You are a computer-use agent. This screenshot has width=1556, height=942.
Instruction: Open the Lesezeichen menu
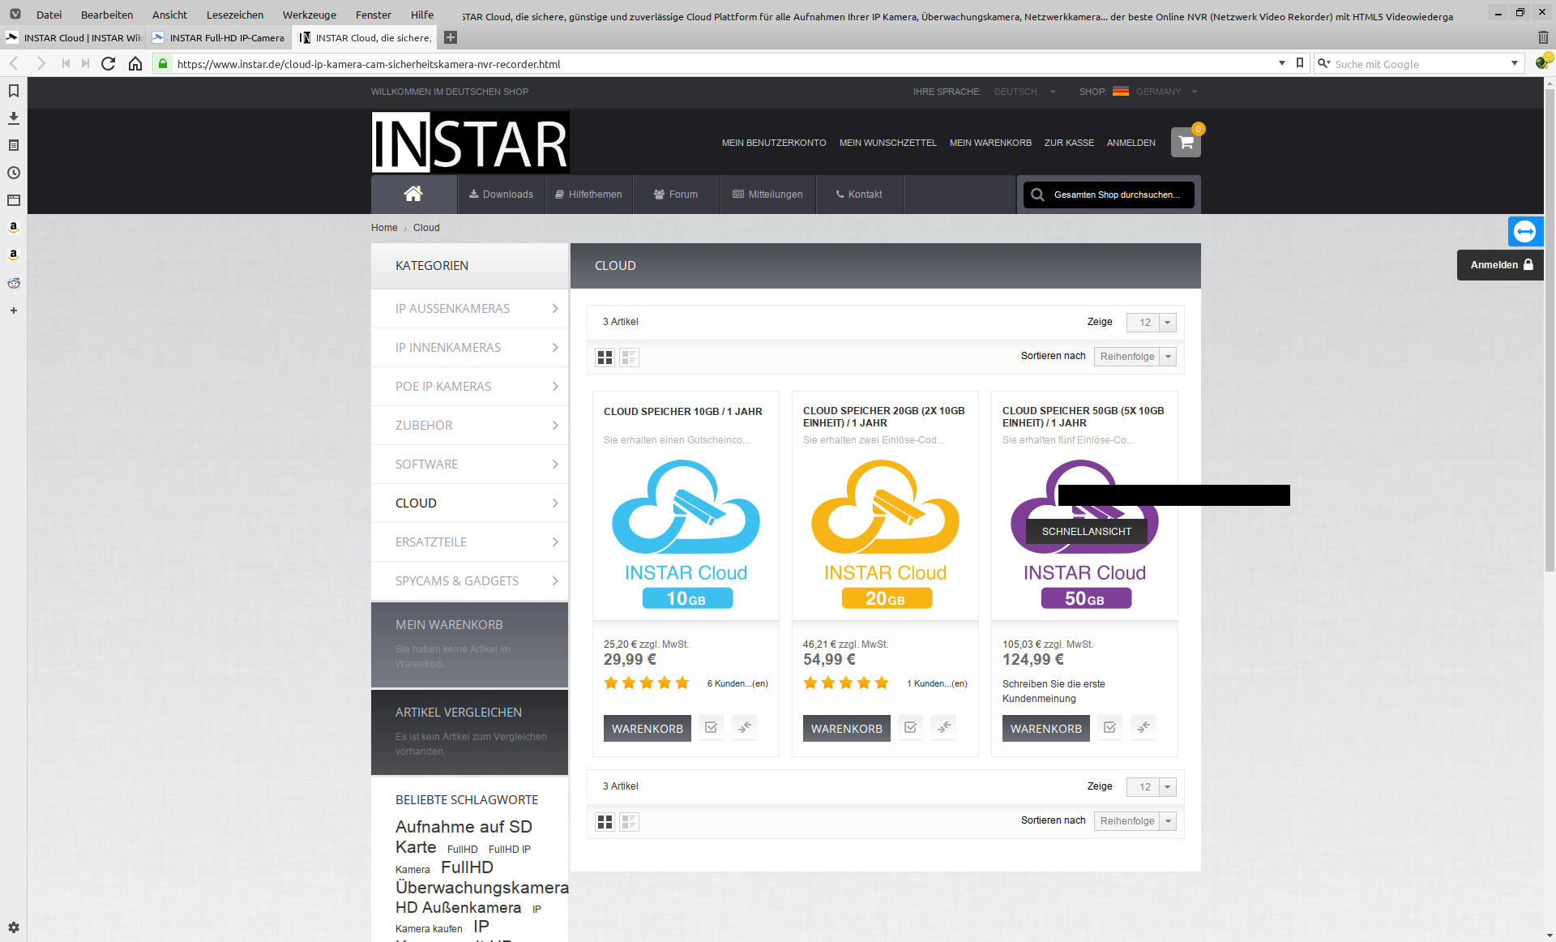(x=234, y=15)
